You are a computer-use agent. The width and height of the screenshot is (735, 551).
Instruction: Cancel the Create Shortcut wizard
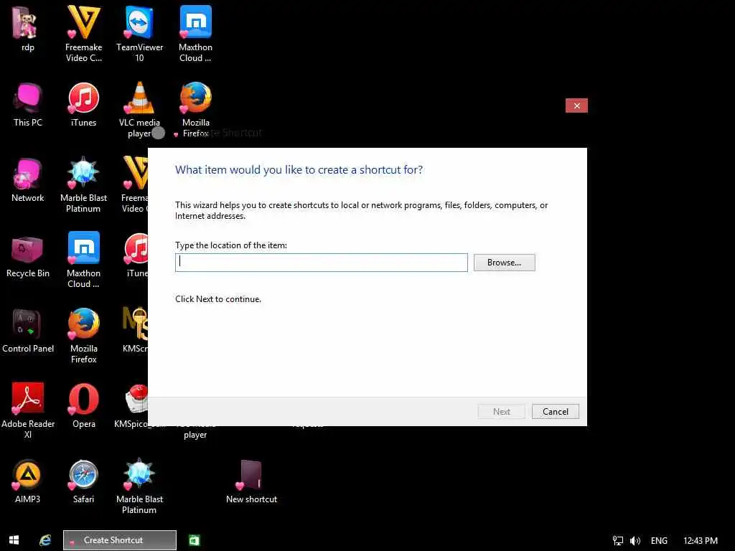tap(555, 411)
